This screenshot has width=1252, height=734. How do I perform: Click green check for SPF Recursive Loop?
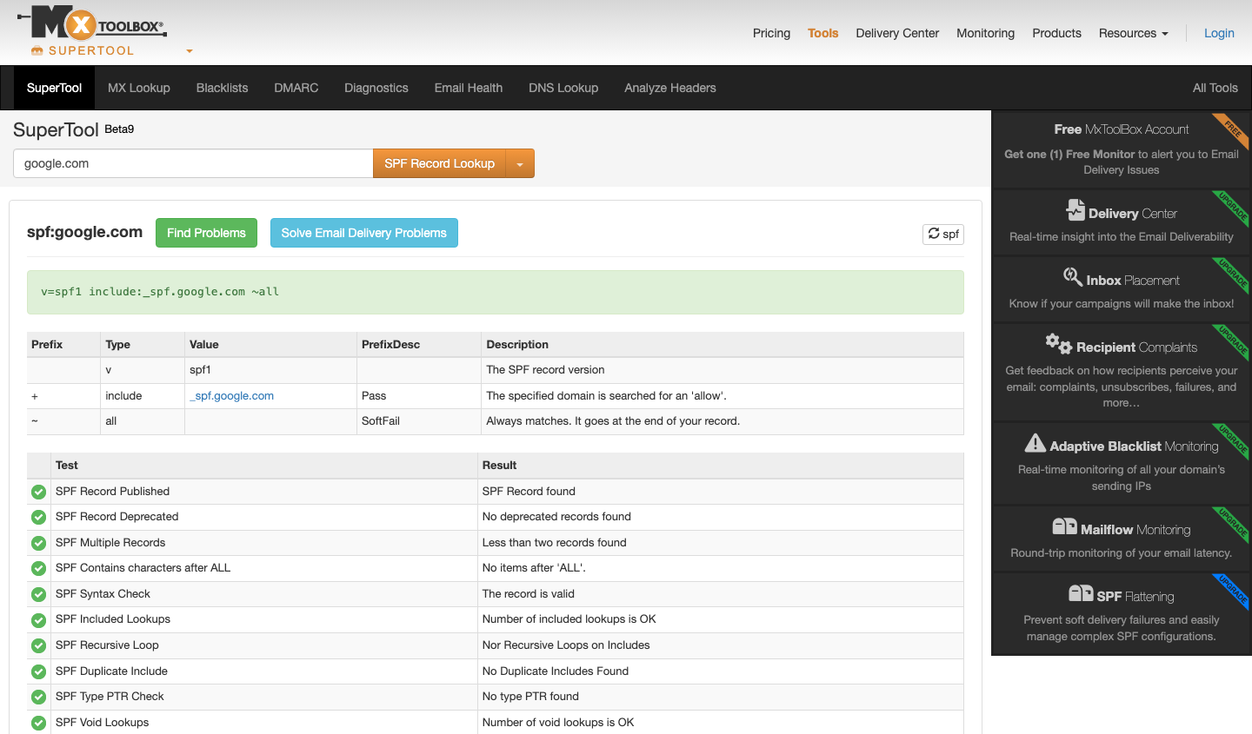pos(38,645)
